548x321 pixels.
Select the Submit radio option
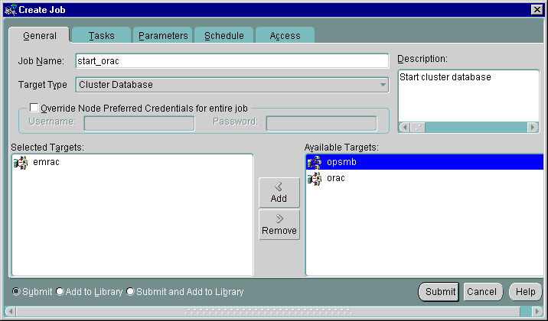16,291
